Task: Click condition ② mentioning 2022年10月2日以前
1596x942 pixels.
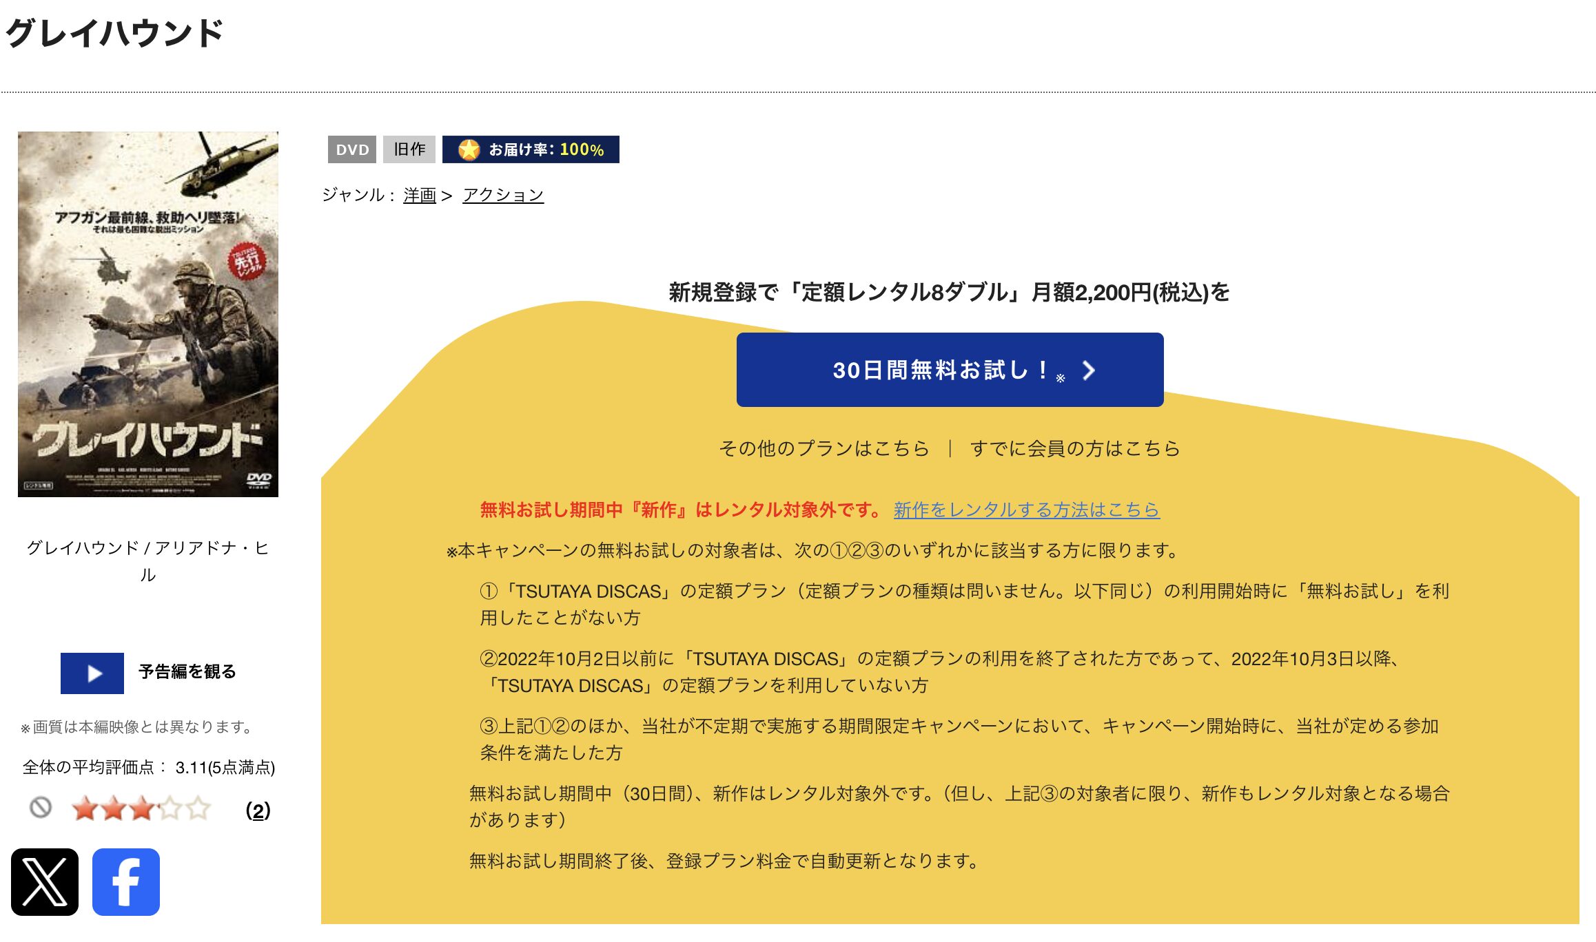Action: point(941,671)
